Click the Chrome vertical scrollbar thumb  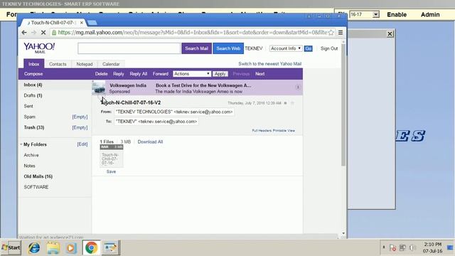[343, 105]
